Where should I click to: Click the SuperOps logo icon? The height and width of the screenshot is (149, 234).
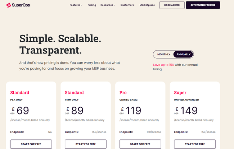8,5
